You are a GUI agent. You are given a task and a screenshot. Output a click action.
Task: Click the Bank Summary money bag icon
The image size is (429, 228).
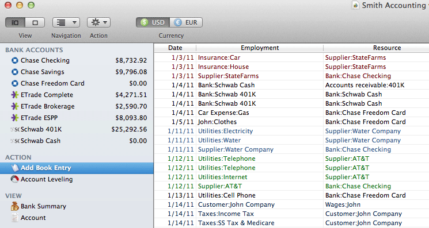(x=15, y=206)
